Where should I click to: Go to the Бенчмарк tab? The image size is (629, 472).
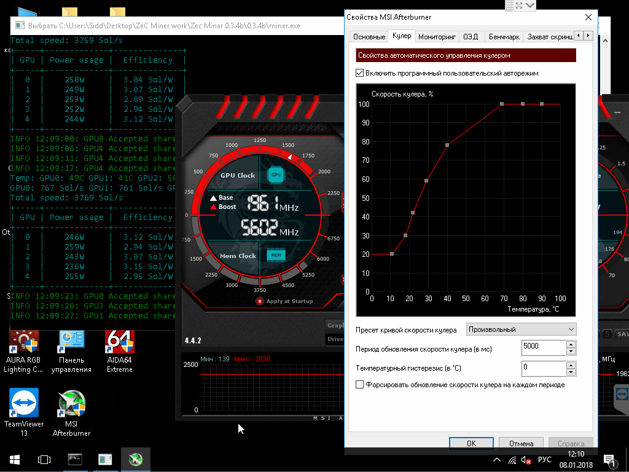pyautogui.click(x=504, y=36)
